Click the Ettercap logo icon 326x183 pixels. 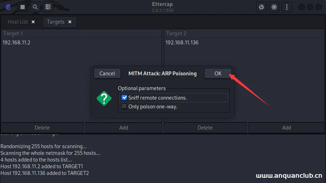tap(8, 7)
